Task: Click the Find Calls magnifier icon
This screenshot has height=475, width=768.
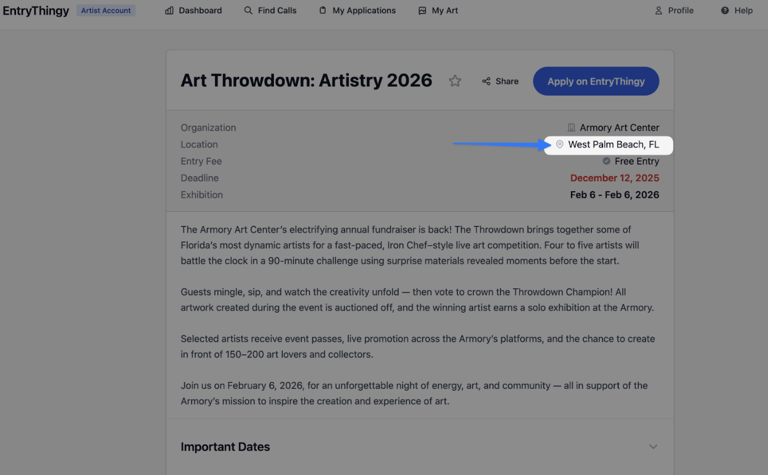Action: click(248, 11)
